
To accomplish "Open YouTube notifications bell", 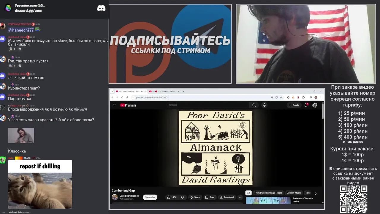I will click(306, 105).
